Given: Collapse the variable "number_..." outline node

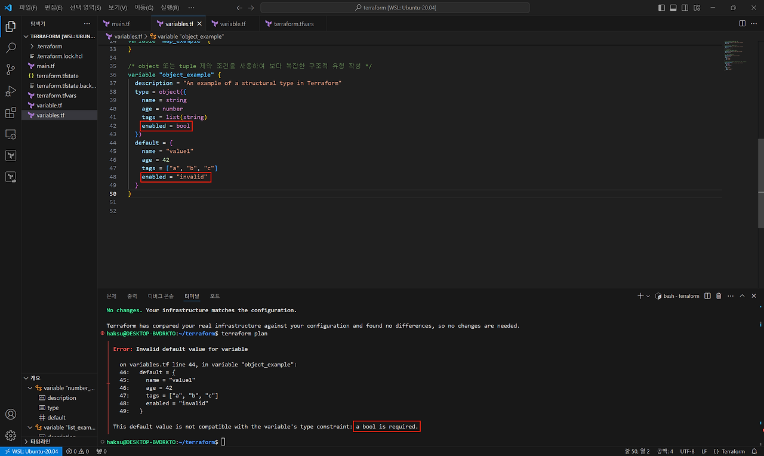Looking at the screenshot, I should tap(30, 388).
